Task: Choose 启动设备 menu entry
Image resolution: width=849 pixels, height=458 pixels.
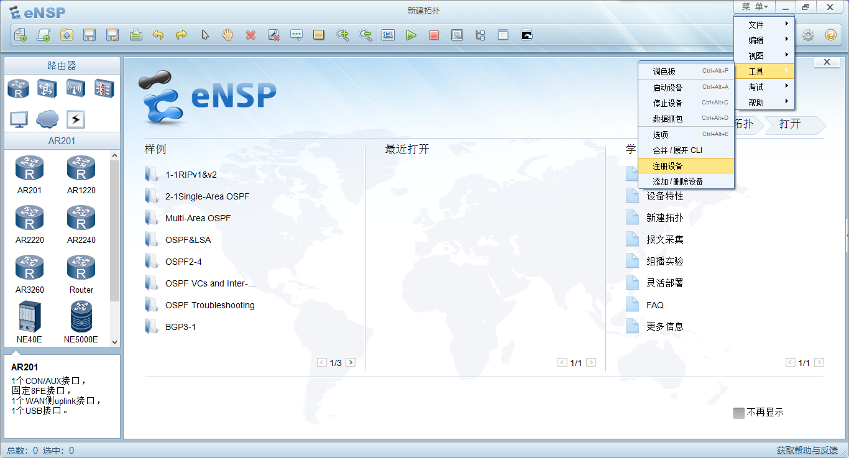Action: 686,88
